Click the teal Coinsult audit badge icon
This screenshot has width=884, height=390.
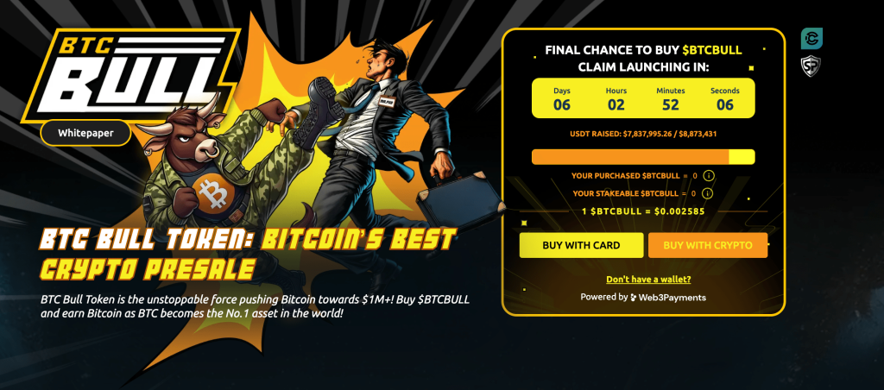point(811,38)
